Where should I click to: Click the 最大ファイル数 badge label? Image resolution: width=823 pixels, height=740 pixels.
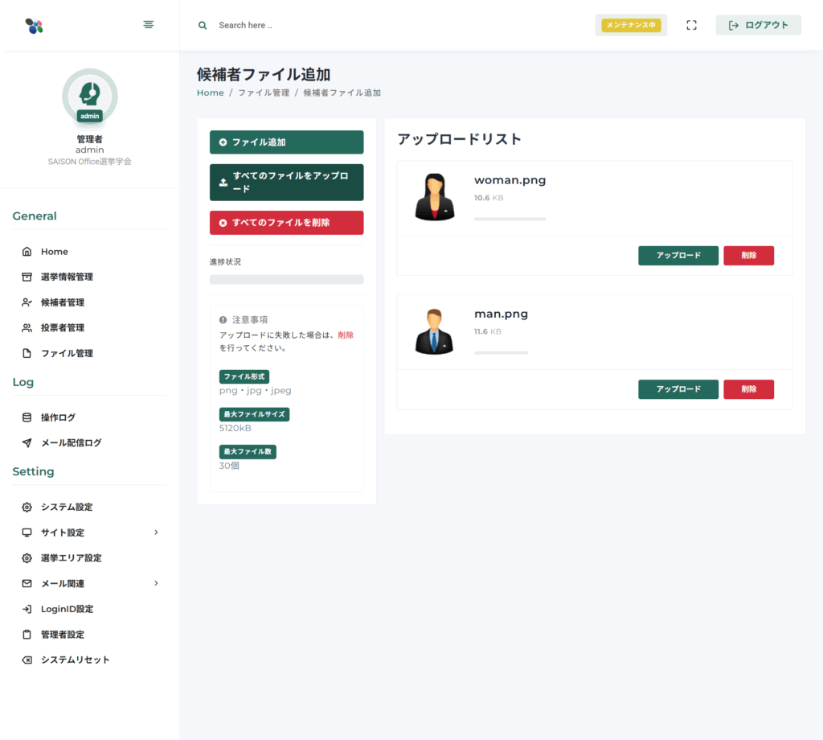(248, 452)
